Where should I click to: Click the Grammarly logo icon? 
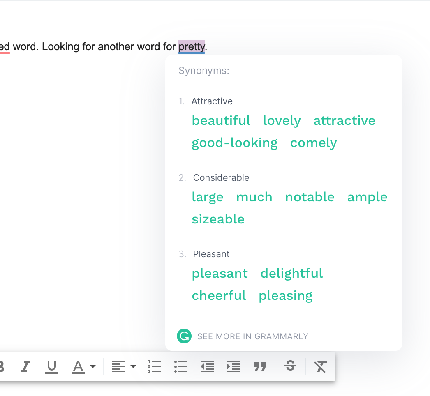184,336
